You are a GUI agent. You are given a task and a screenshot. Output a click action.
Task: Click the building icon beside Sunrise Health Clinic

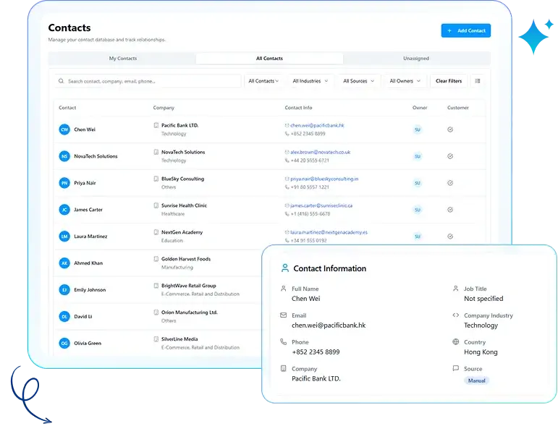pos(156,205)
